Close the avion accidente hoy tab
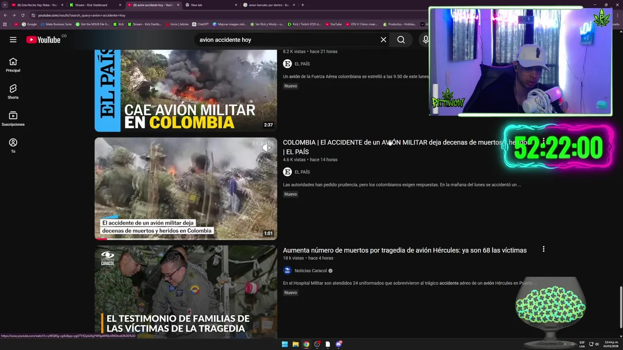This screenshot has width=623, height=350. pyautogui.click(x=178, y=5)
